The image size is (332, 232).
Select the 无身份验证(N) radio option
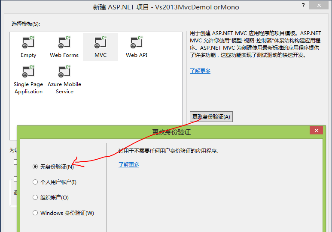[35, 167]
